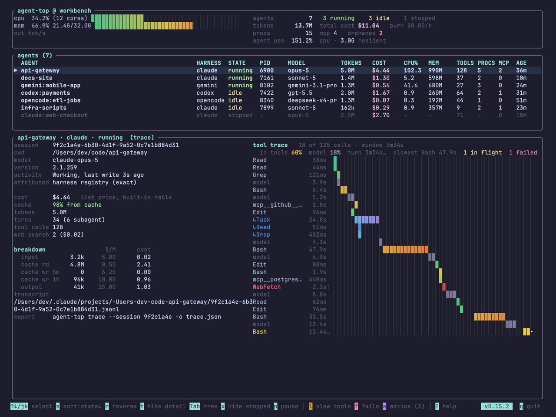Click the red WebFetch timeline bar
556x417 pixels.
[x=444, y=287]
